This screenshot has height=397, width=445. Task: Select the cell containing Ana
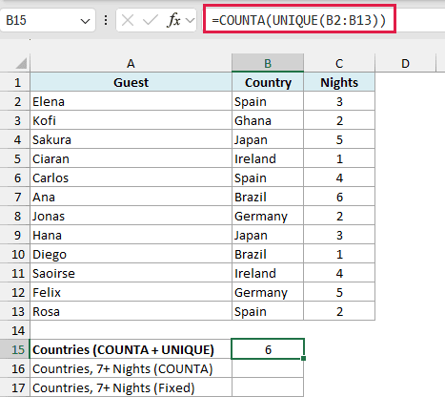(131, 197)
